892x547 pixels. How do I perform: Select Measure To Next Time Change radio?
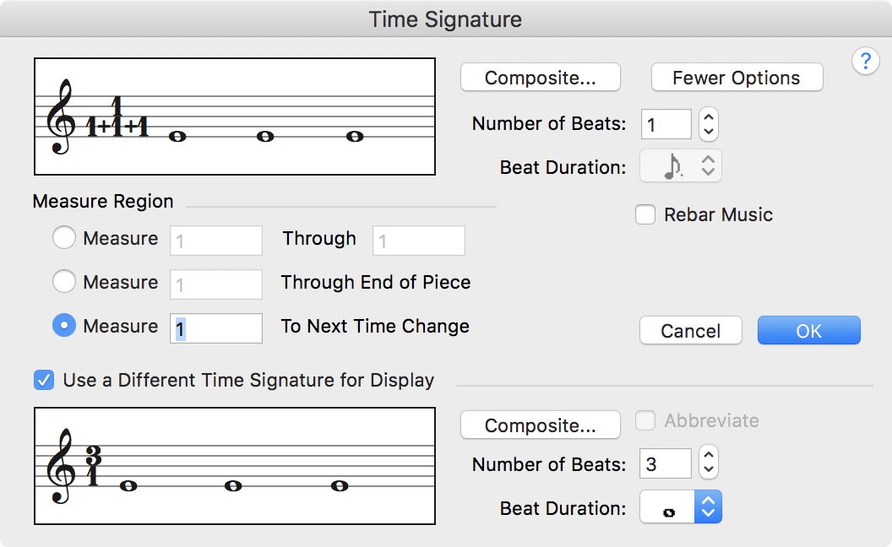pyautogui.click(x=64, y=326)
